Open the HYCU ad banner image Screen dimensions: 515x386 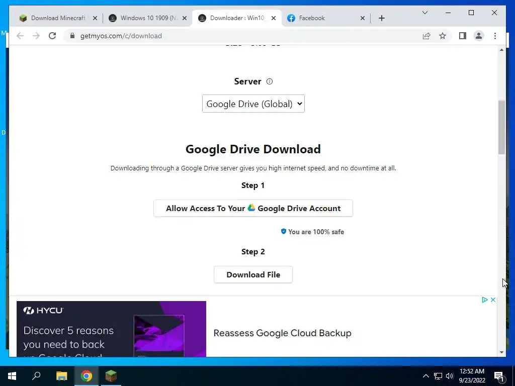tap(111, 329)
